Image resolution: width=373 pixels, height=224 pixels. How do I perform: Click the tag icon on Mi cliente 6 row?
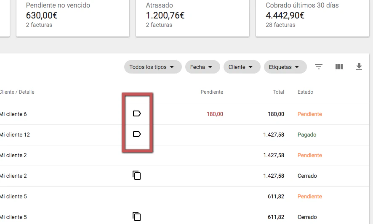tap(136, 113)
